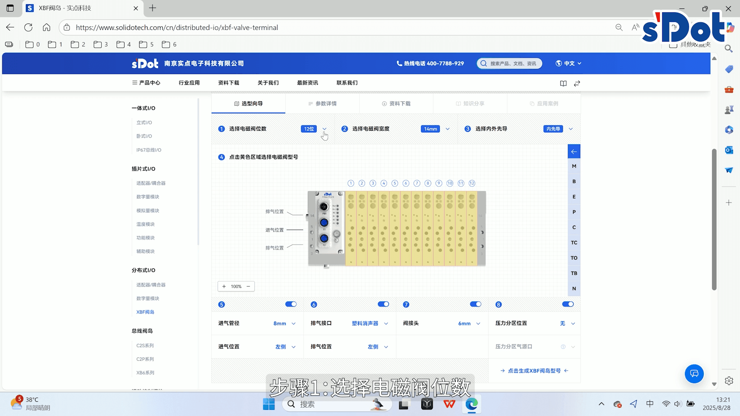
Task: Open Edge sidebar search icon
Action: [728, 49]
